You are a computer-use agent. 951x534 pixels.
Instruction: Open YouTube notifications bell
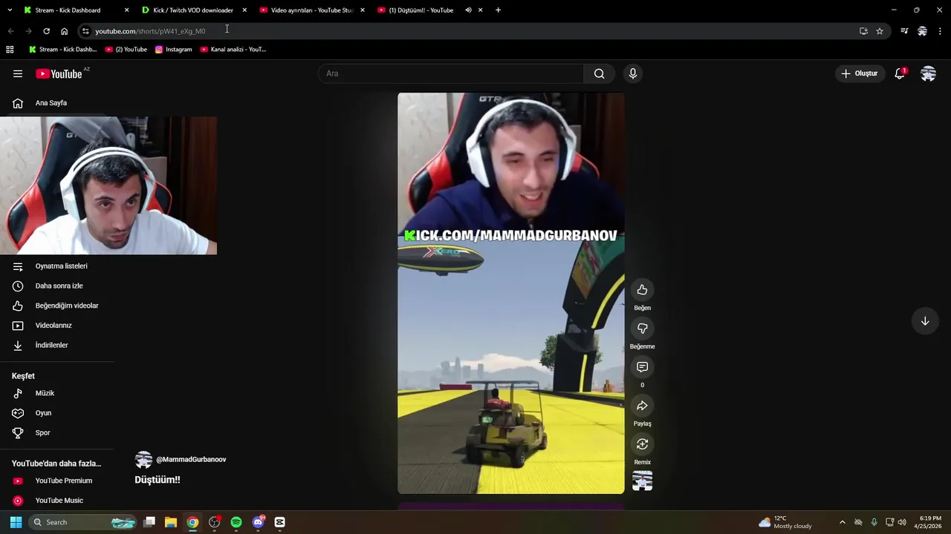click(x=900, y=73)
